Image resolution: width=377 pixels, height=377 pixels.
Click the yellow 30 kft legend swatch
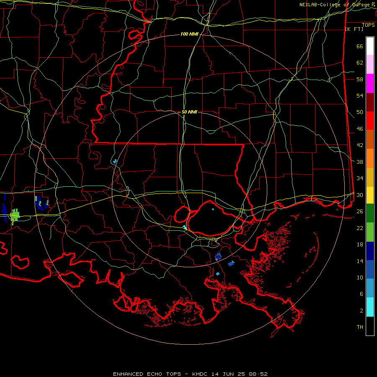coord(370,195)
